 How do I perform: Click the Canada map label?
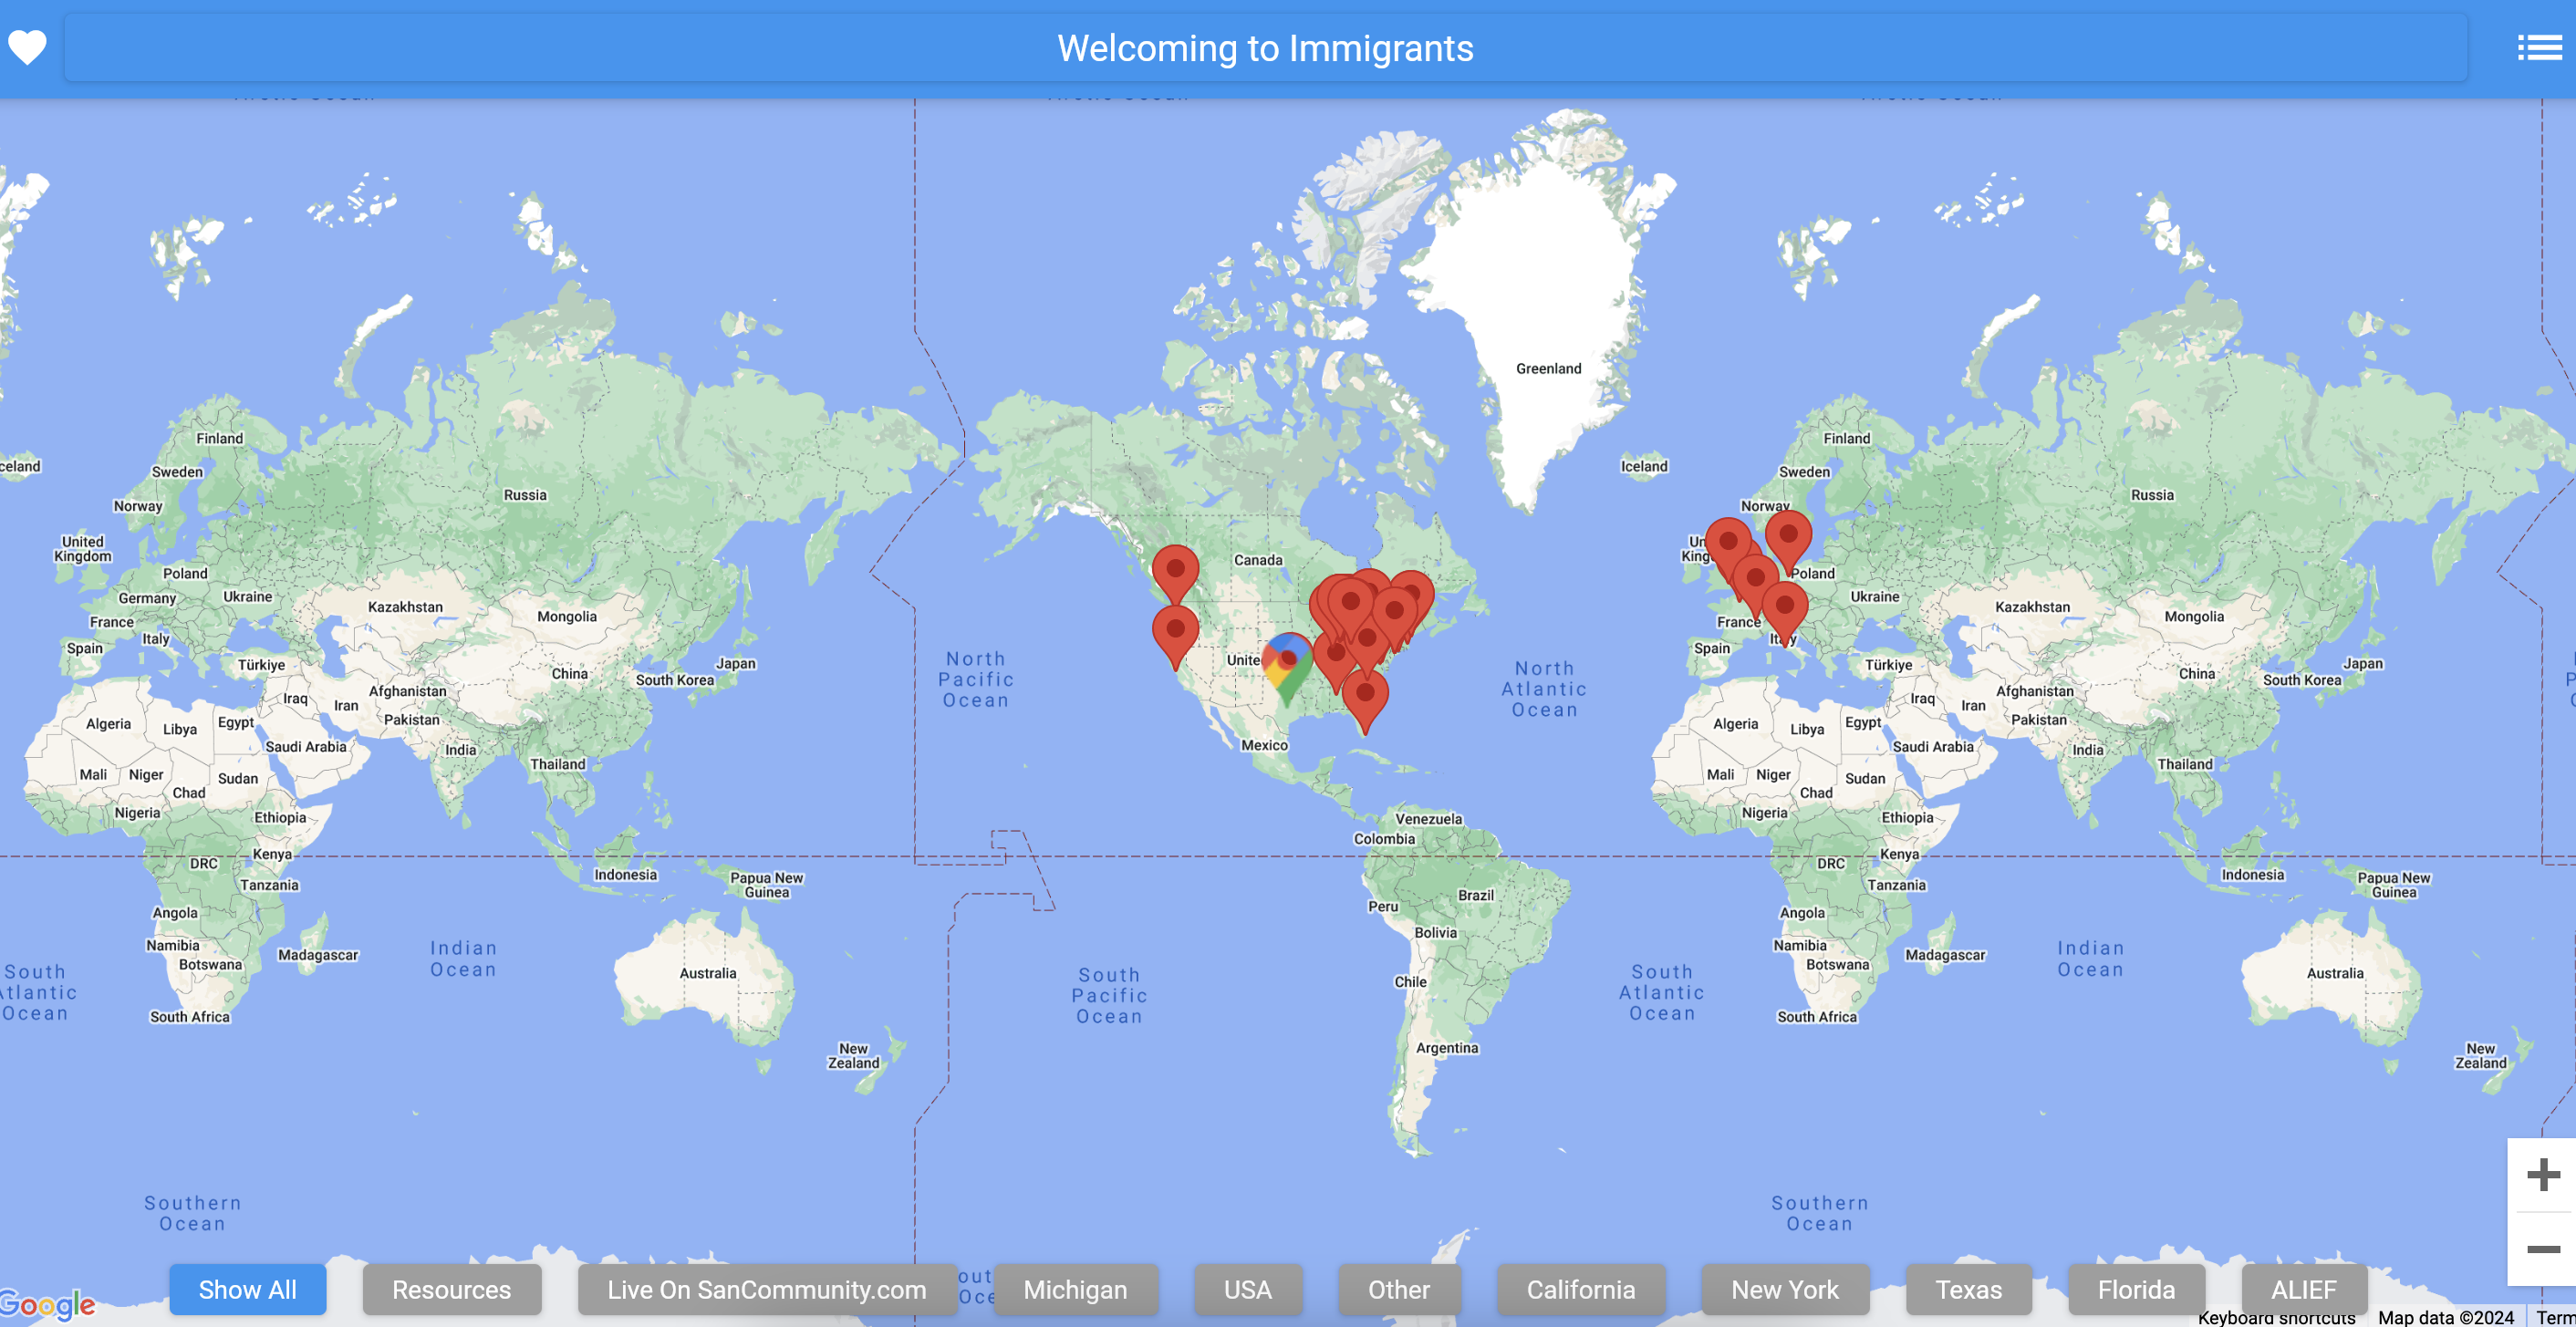click(1257, 560)
